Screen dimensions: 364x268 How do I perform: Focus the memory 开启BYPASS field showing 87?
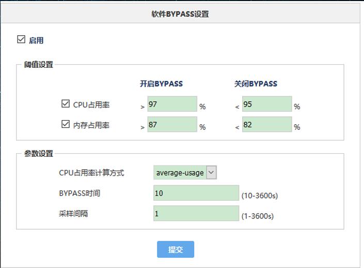point(172,124)
